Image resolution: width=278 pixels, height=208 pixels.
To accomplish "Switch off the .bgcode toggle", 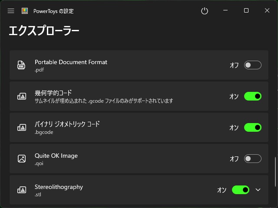I will [x=253, y=127].
